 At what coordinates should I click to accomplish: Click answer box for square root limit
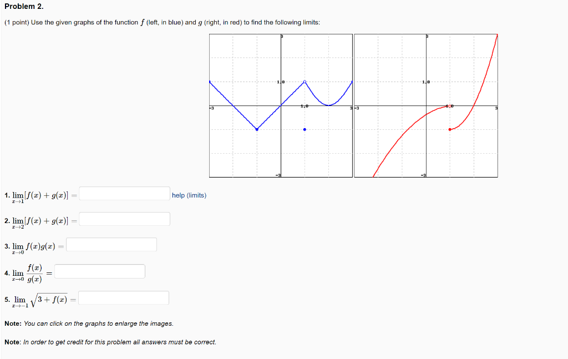point(124,298)
